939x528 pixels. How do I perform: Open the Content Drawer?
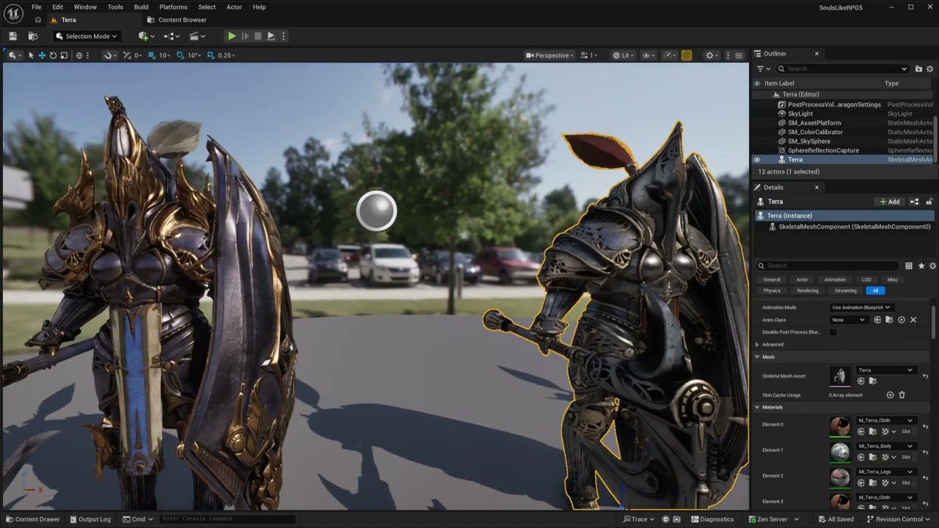(x=33, y=519)
